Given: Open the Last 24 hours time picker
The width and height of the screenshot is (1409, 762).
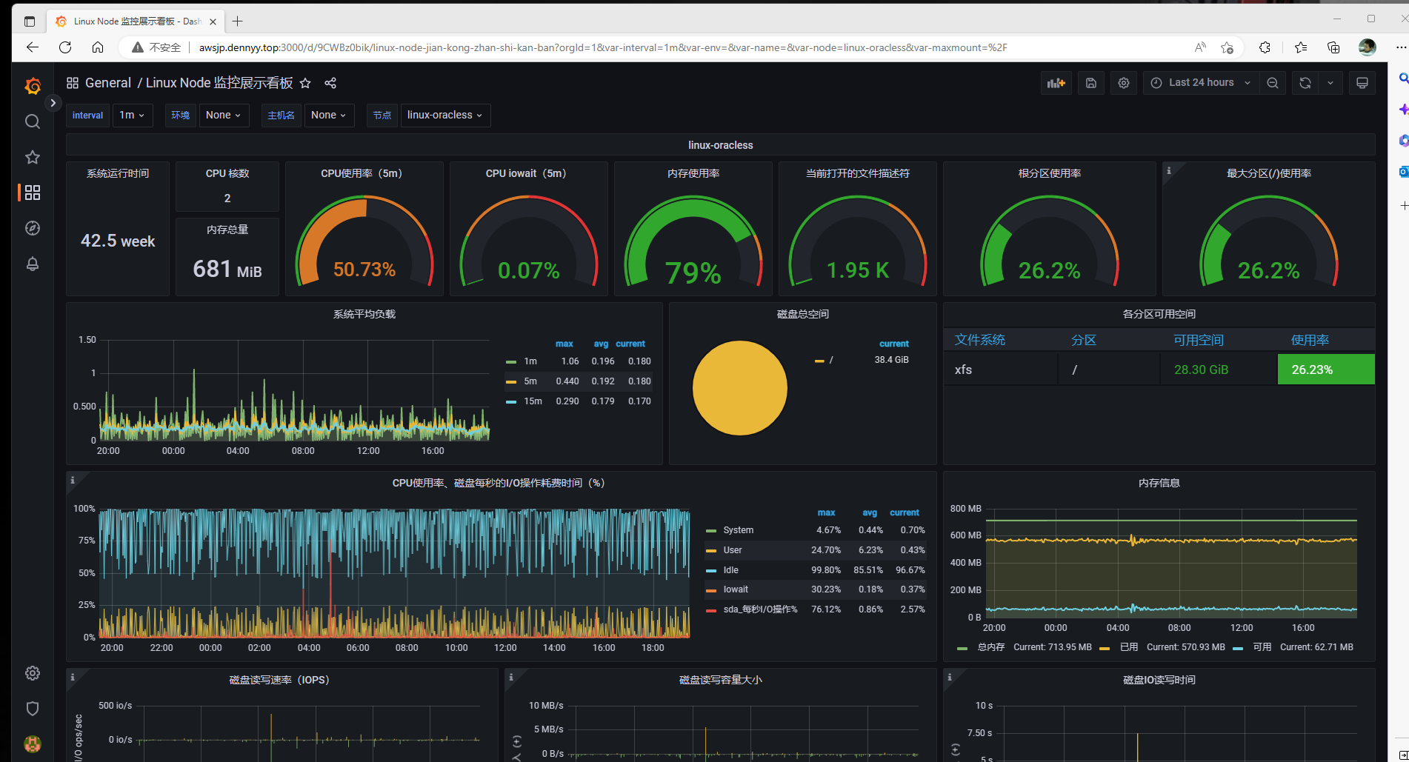Looking at the screenshot, I should [1201, 83].
